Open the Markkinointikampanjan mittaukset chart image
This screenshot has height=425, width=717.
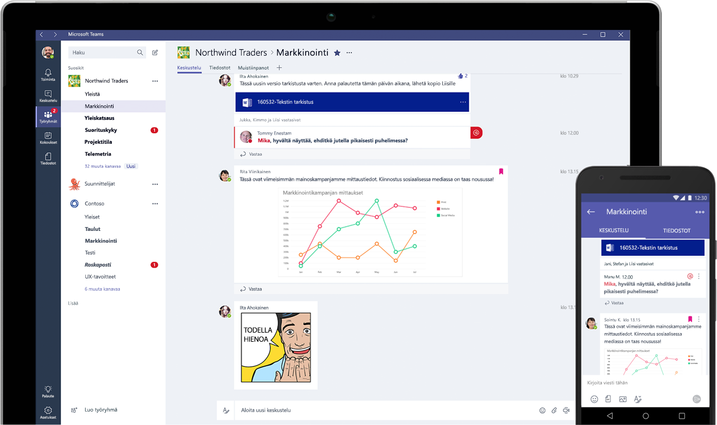[x=370, y=233]
